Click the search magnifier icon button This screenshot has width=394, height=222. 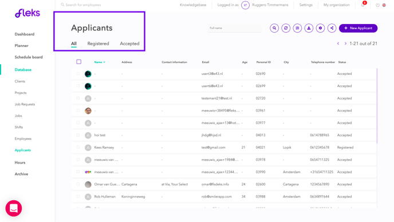(x=274, y=28)
